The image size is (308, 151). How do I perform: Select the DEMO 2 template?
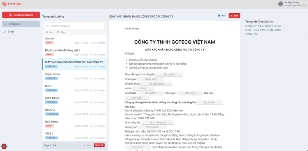pyautogui.click(x=75, y=112)
